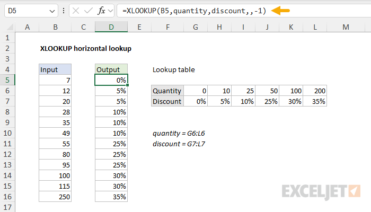The image size is (371, 212).
Task: Select output cell D5 showing 0%
Action: [111, 80]
